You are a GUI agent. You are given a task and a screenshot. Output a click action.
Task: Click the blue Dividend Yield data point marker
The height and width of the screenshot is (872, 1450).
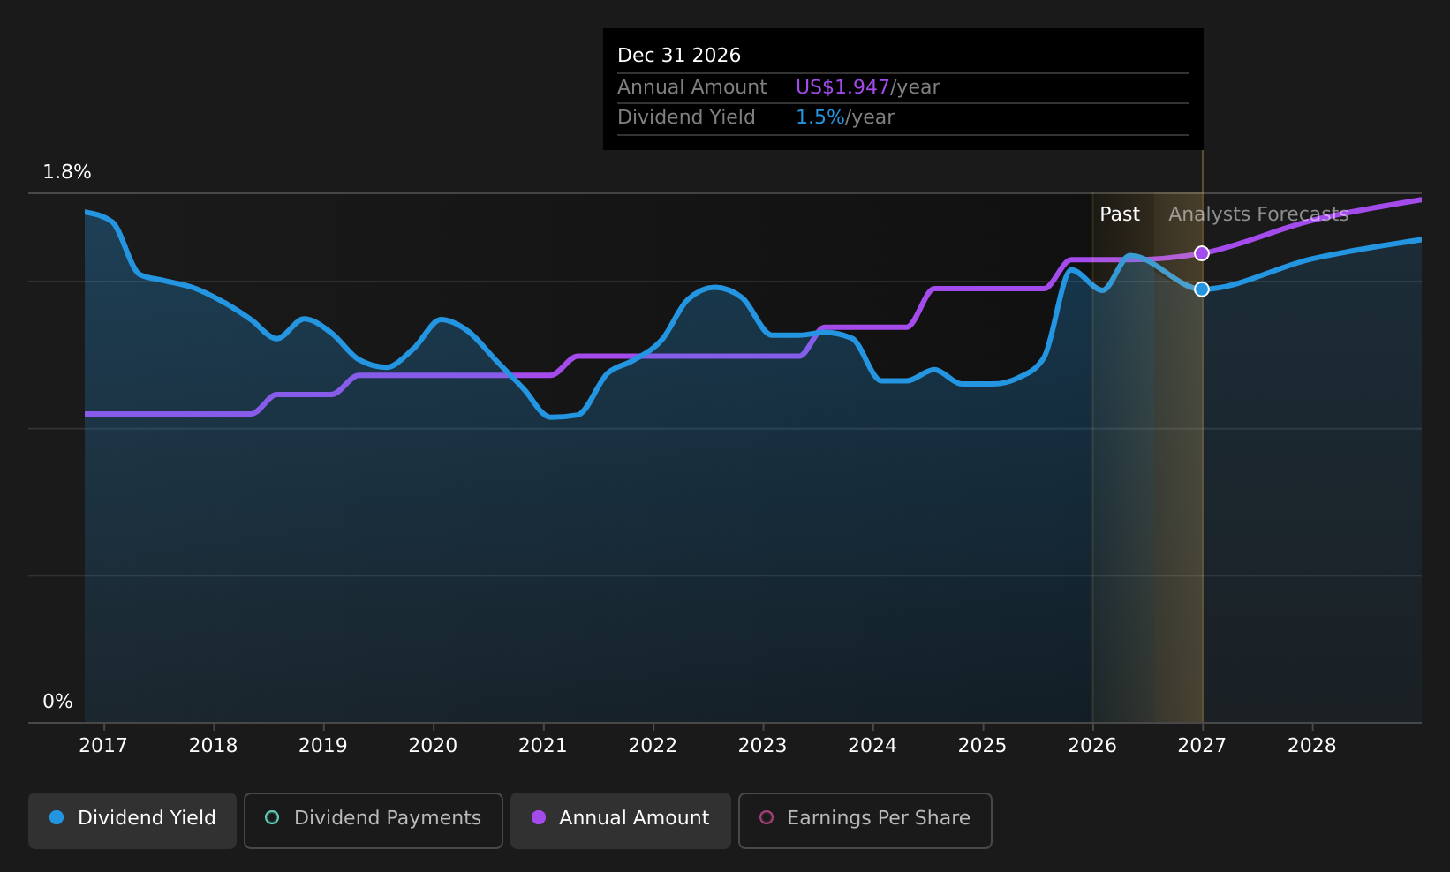click(x=1202, y=289)
